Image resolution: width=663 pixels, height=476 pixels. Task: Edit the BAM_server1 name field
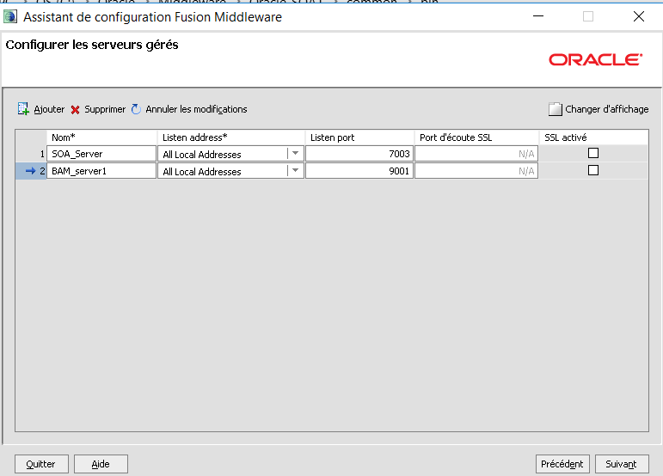pos(101,171)
